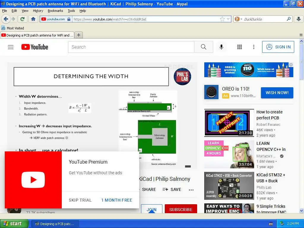
Task: Open the YouTube apps grid icon
Action: tap(240, 47)
